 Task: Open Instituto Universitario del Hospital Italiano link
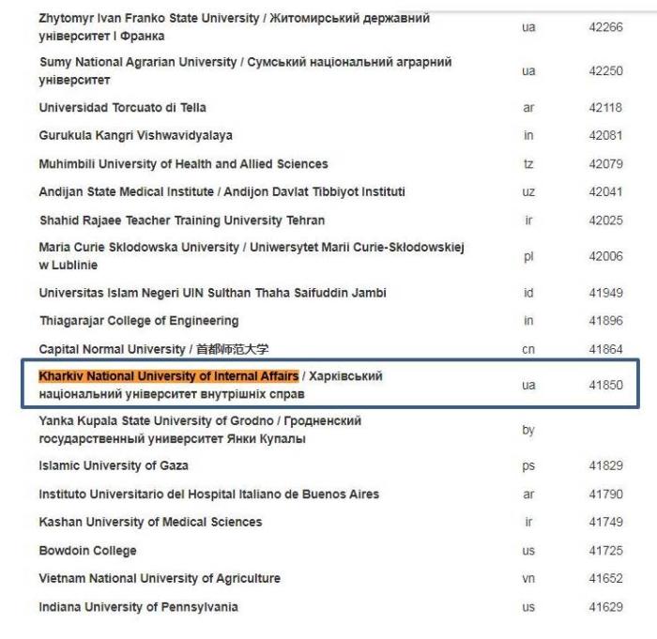point(208,494)
